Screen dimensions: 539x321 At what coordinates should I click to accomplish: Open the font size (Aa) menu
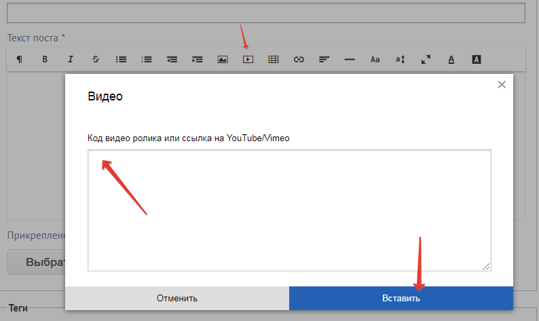[x=375, y=60]
